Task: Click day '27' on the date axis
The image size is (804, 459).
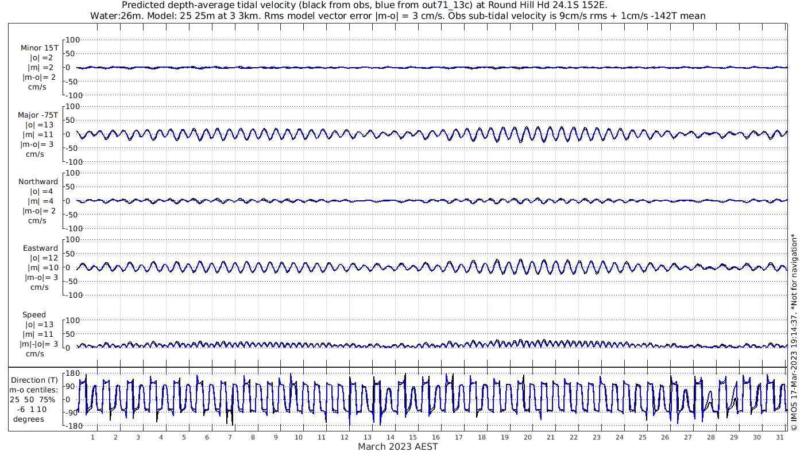Action: point(688,437)
